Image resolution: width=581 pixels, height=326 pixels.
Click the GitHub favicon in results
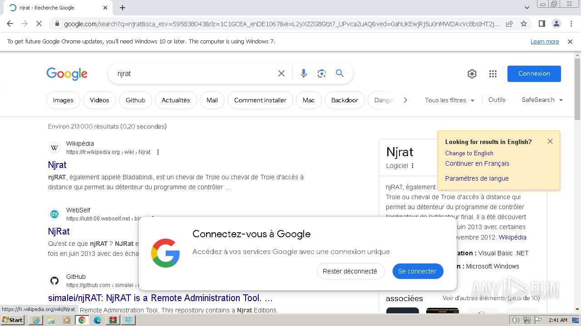pyautogui.click(x=54, y=281)
